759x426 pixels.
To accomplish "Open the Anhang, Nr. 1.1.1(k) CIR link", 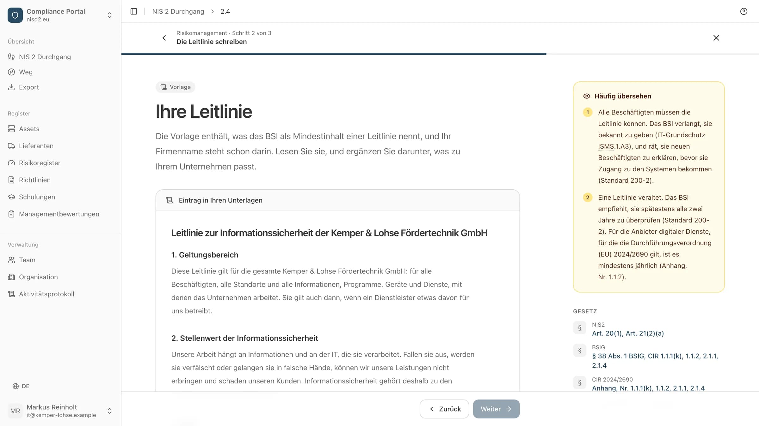I will [x=648, y=388].
